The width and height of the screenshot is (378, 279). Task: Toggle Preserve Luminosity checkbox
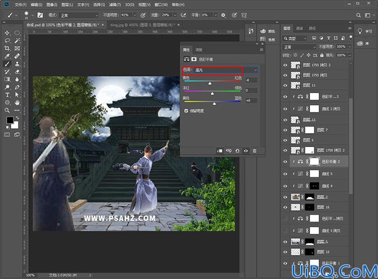tap(186, 111)
